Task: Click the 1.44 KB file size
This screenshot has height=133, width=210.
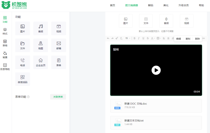Action: 128,124
